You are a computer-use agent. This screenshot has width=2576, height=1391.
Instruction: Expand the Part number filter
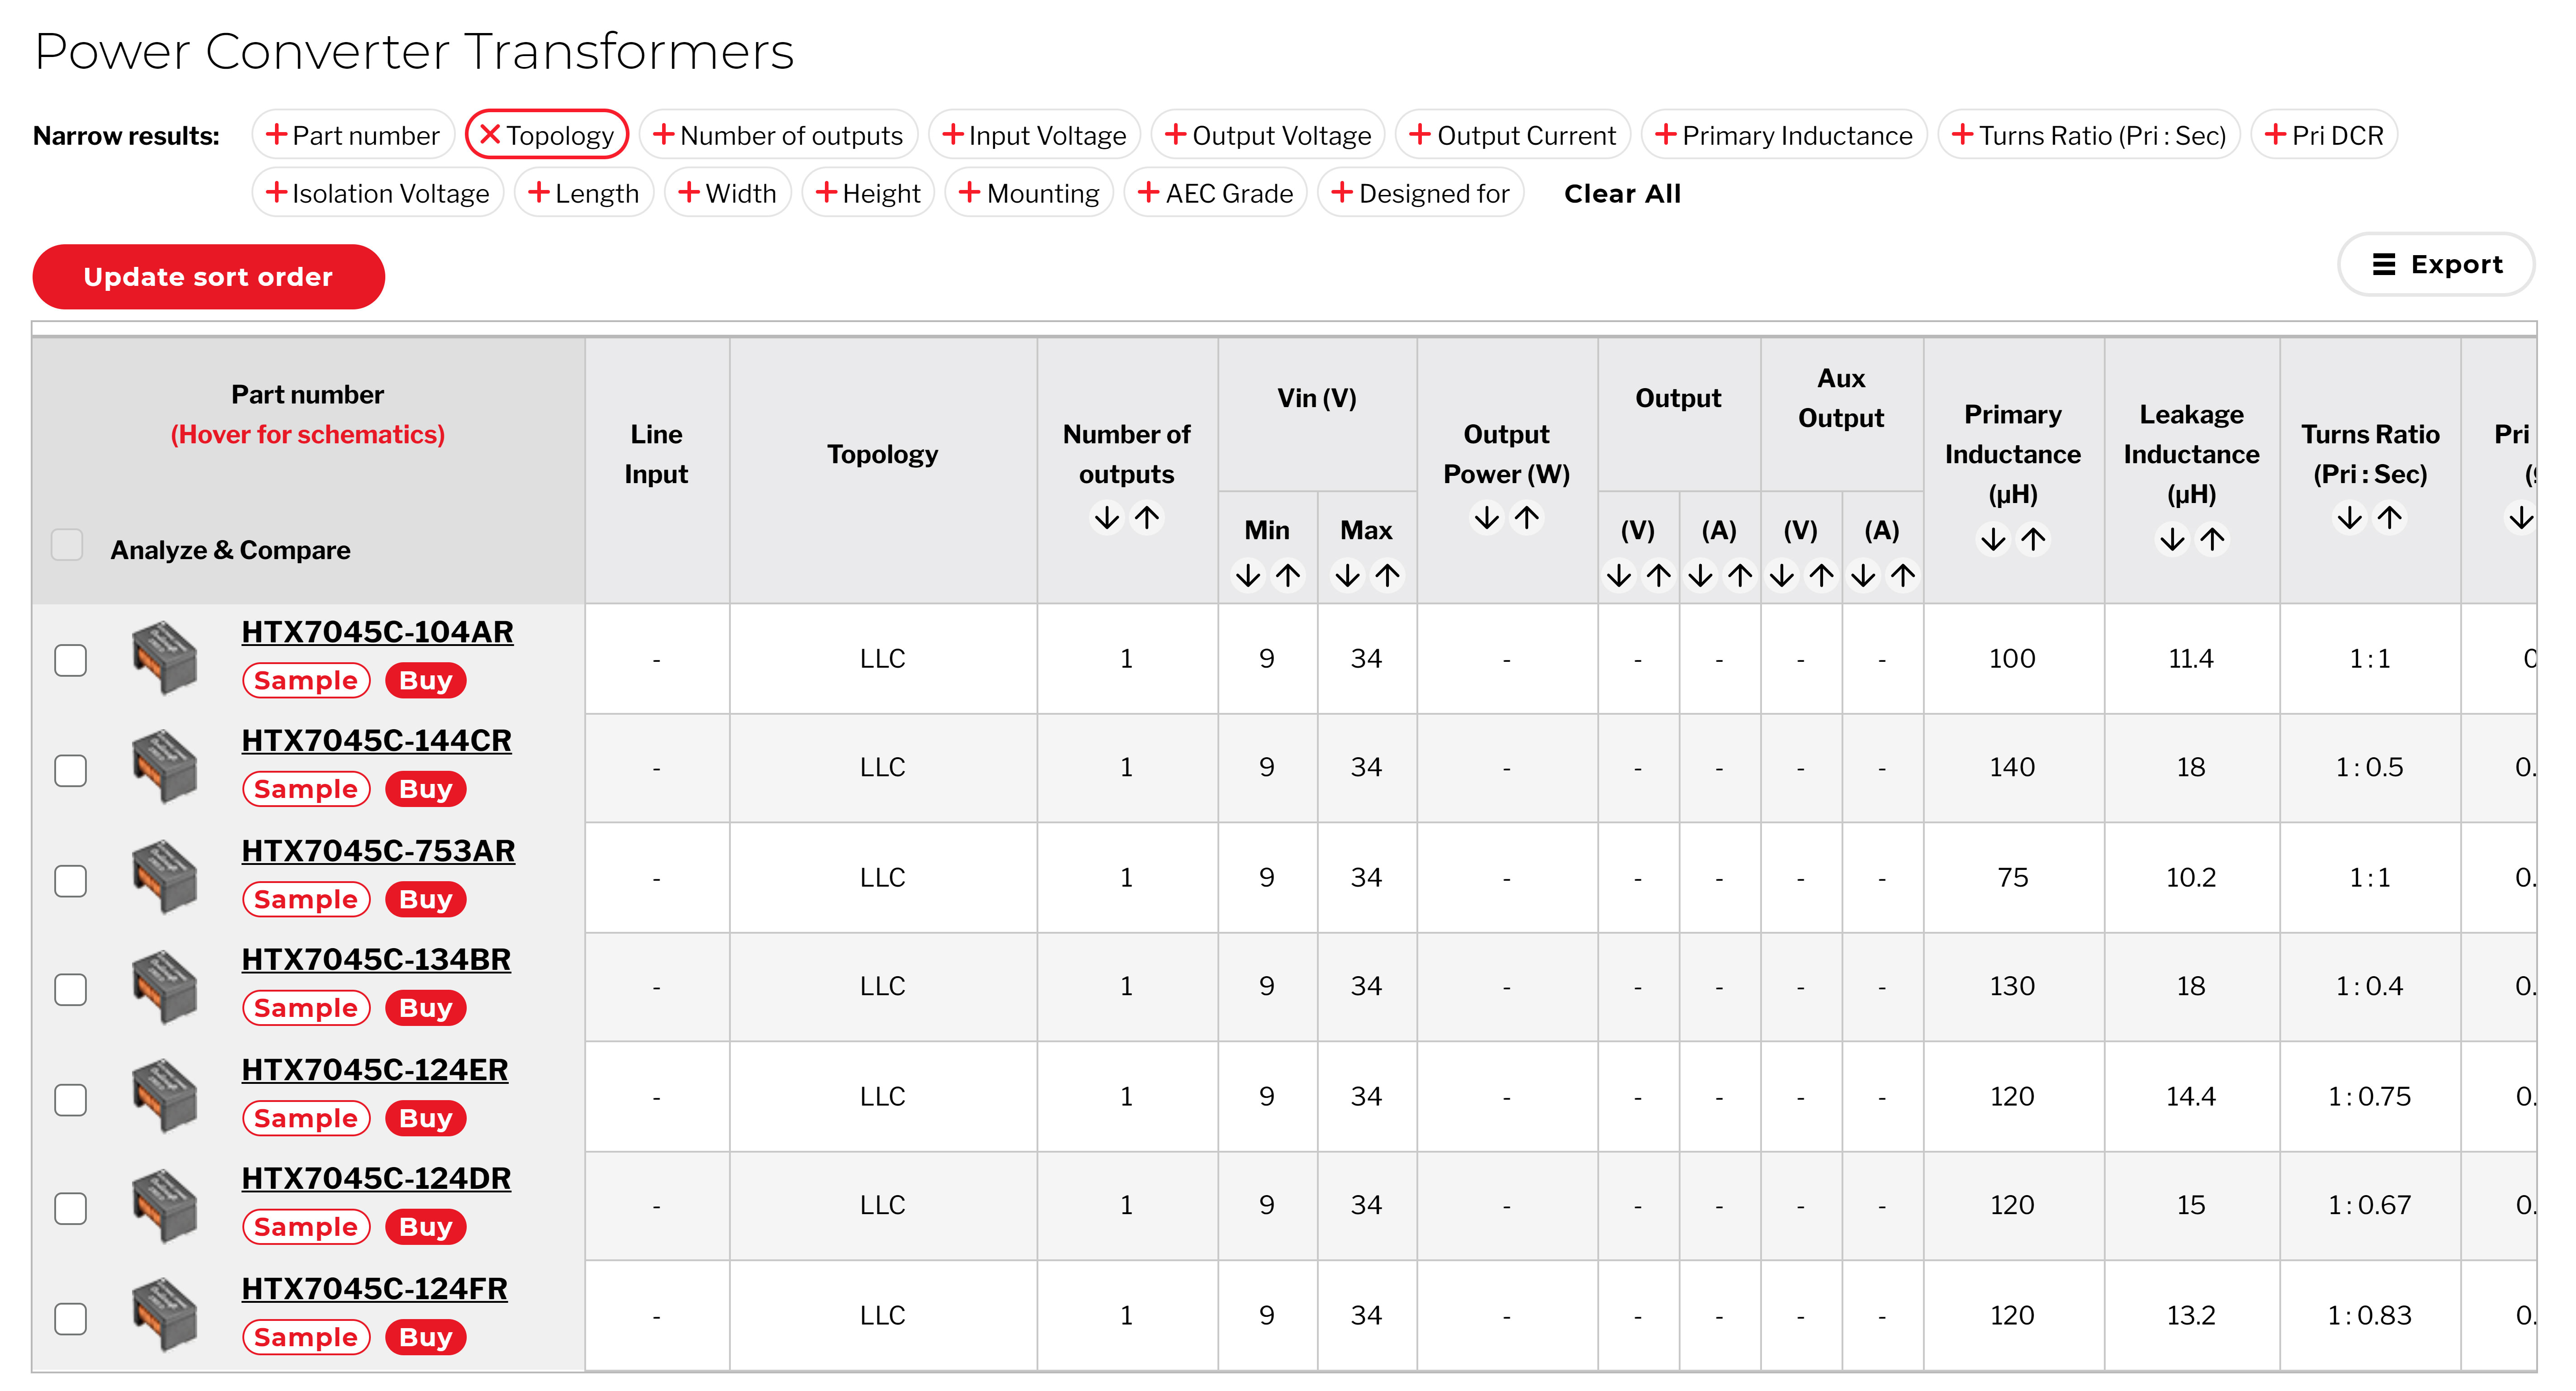click(353, 135)
